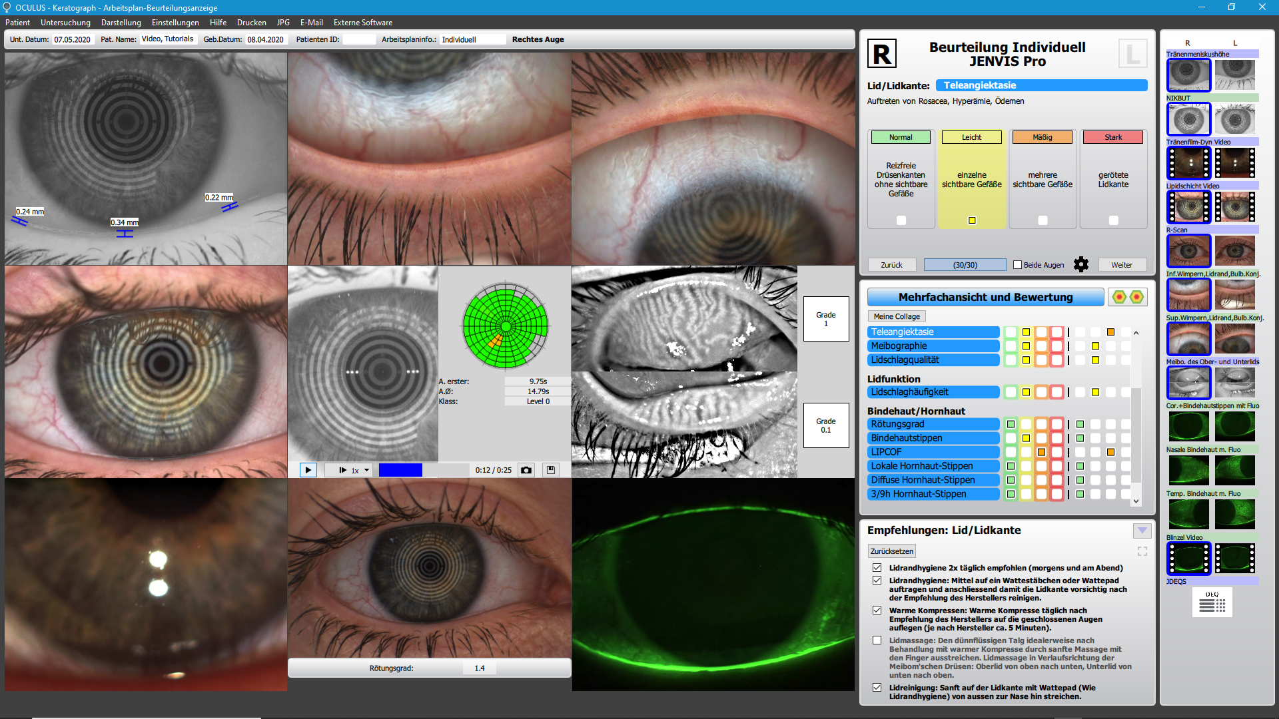
Task: Open the Untersuchung menu
Action: point(65,23)
